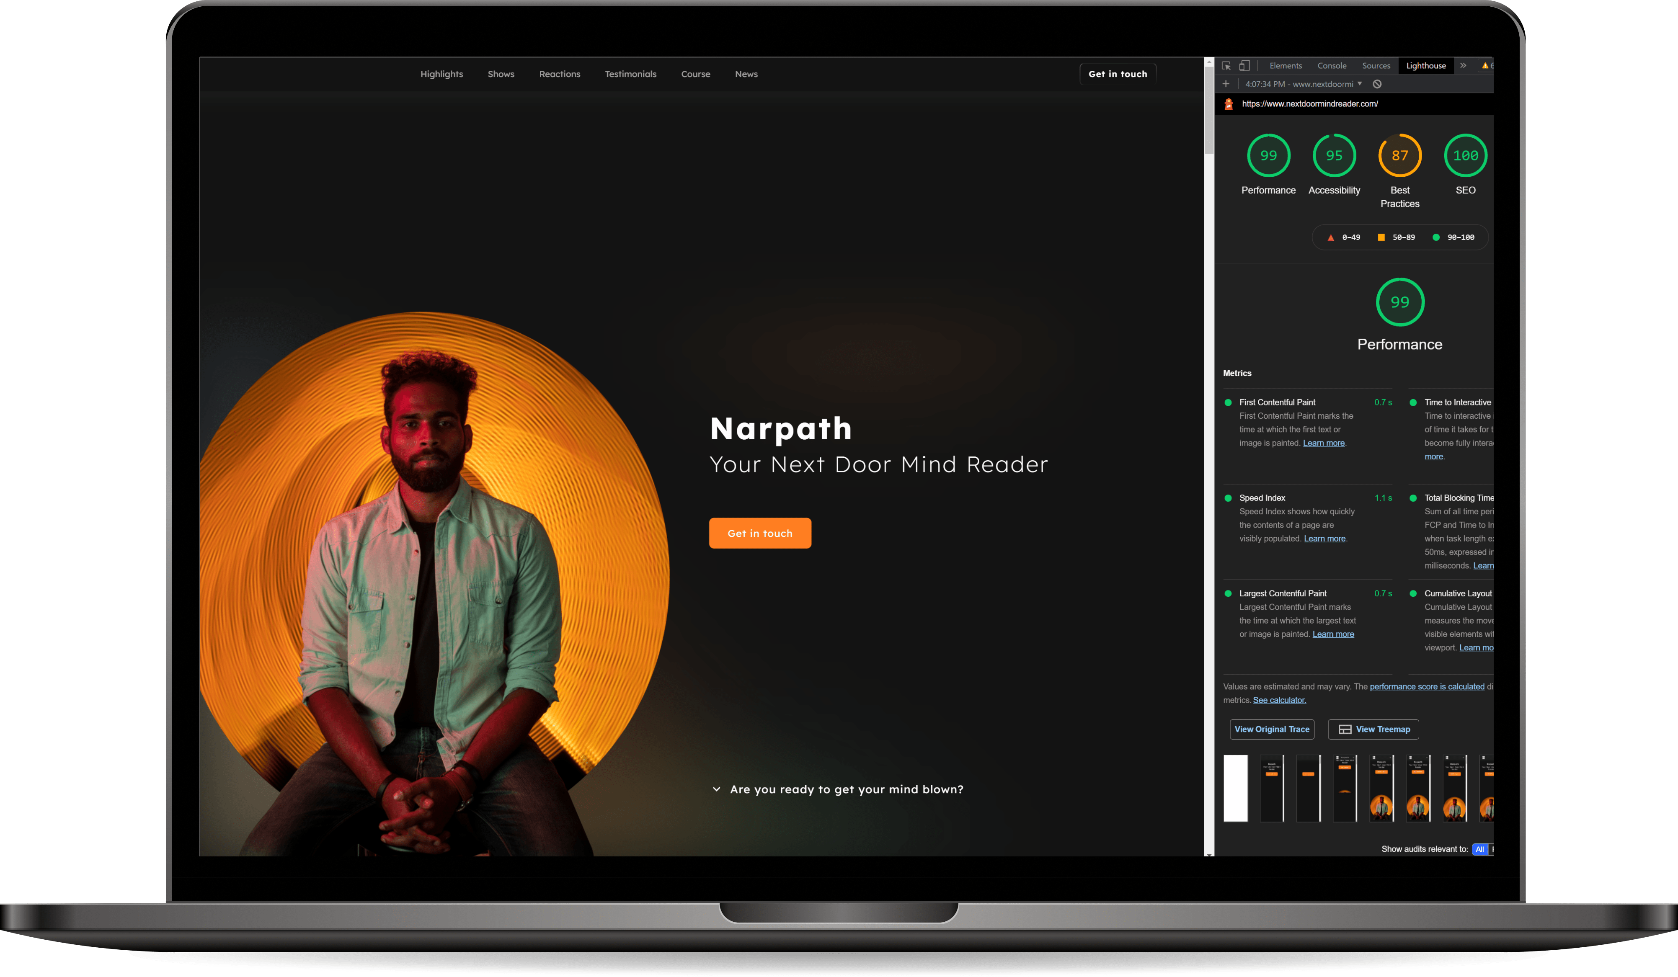Click the orange Lighthouse logo icon

click(1229, 104)
